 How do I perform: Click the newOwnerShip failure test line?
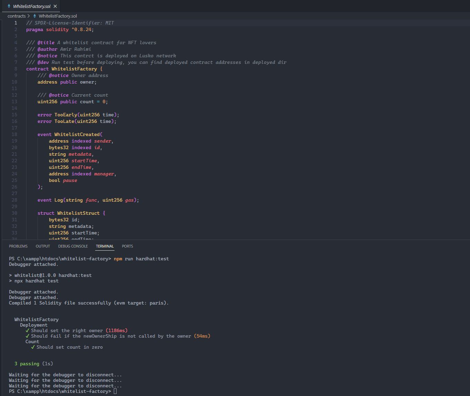[x=118, y=336]
